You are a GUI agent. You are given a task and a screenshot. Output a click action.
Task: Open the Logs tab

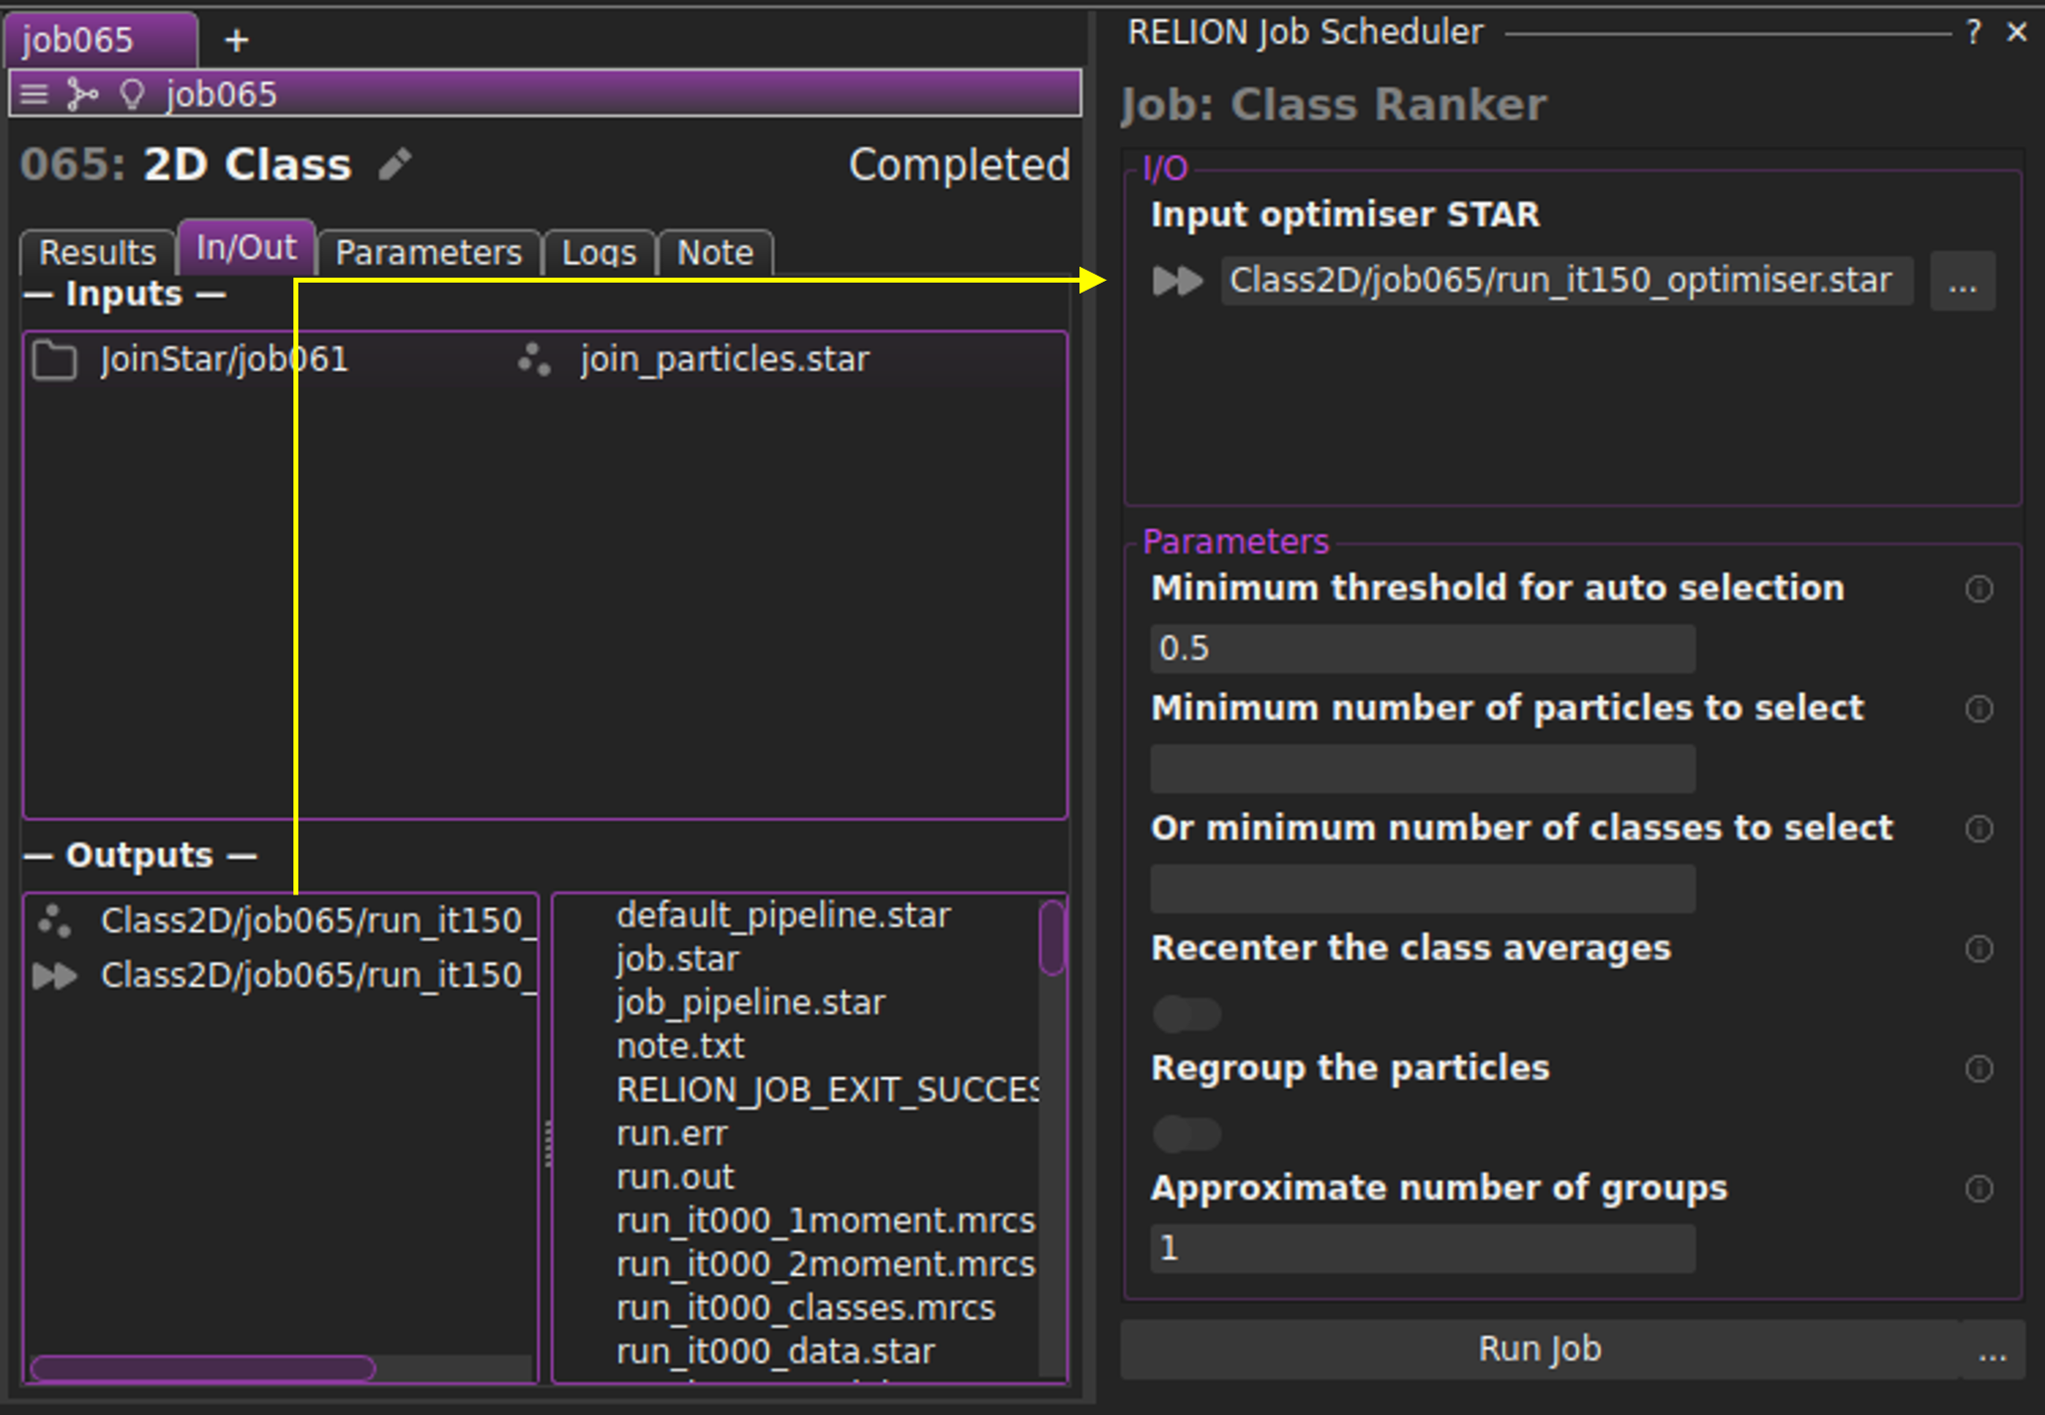point(598,253)
